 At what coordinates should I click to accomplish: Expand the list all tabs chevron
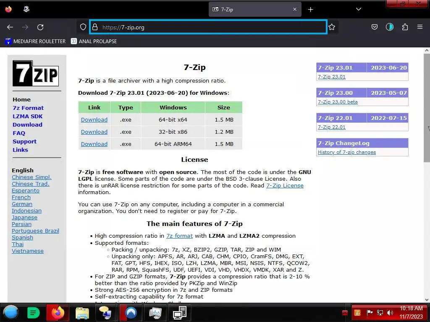[x=359, y=9]
